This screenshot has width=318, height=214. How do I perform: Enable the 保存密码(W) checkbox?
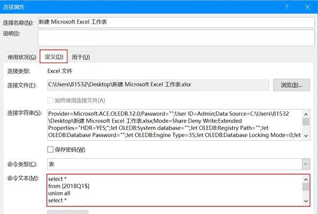tap(50, 149)
